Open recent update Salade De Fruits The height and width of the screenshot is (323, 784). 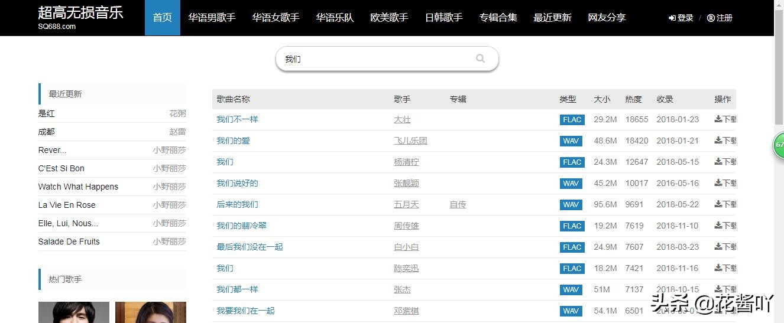click(69, 242)
